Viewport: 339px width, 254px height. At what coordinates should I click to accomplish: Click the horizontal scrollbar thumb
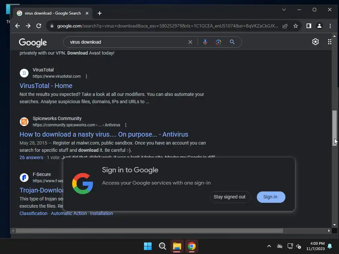[x=149, y=231]
